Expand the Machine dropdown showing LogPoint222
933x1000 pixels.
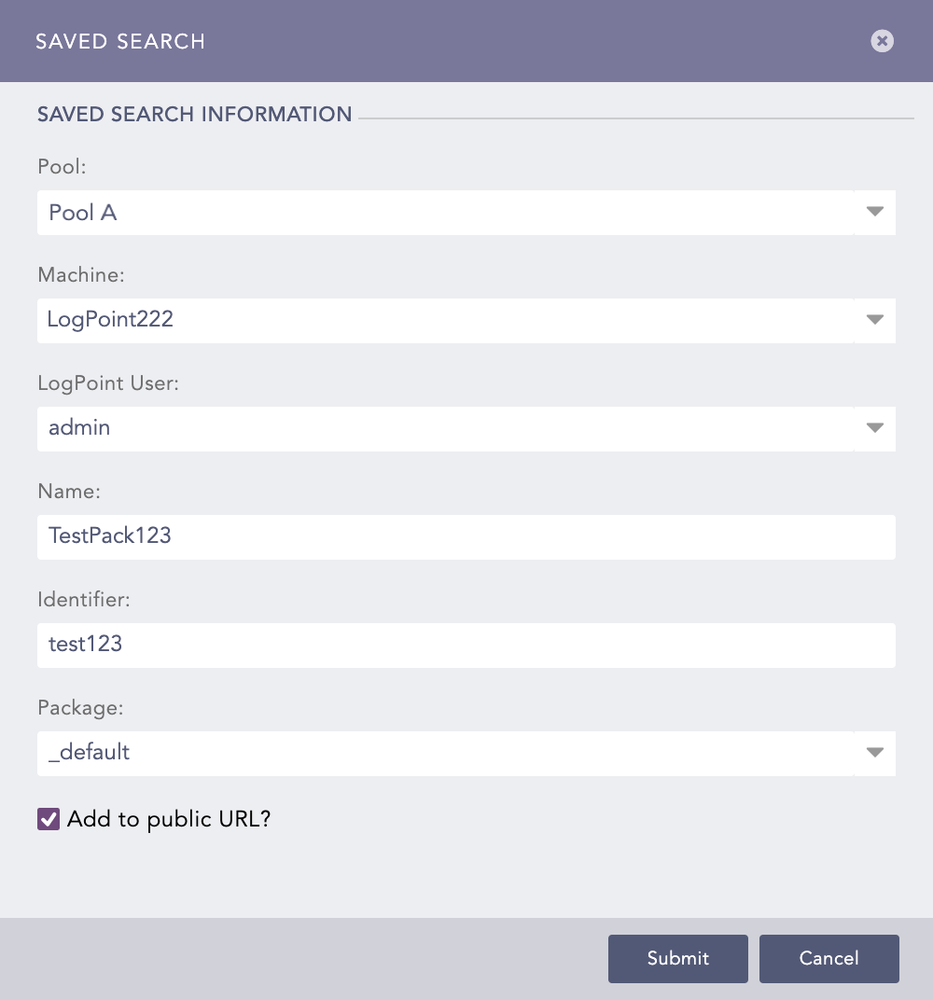[466, 320]
